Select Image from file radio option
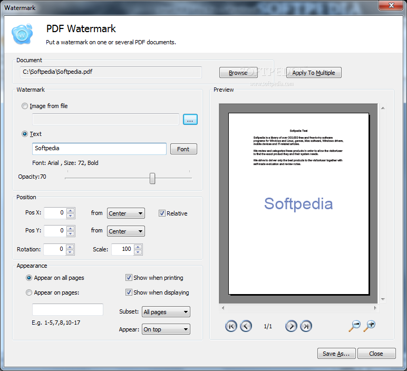 [25, 106]
